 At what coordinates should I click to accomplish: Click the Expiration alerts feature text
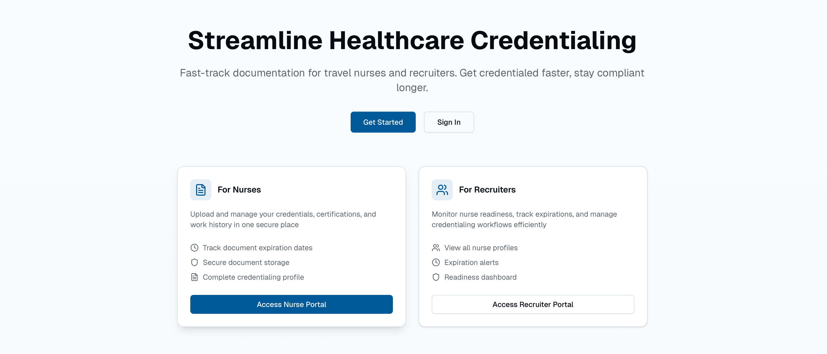pos(471,262)
